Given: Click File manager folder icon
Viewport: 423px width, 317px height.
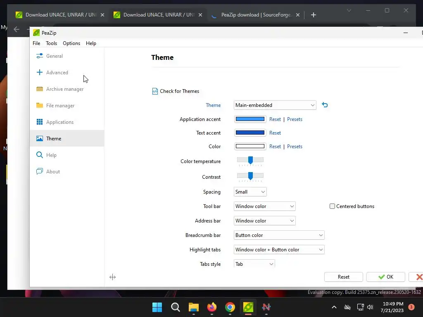Looking at the screenshot, I should [x=40, y=105].
